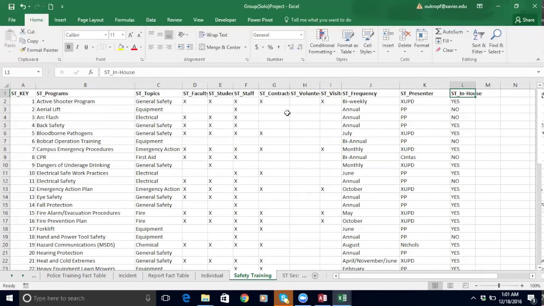
Task: Switch to the Insert ribbon tab
Action: pos(60,20)
